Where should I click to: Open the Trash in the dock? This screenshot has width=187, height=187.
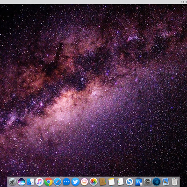click(x=174, y=181)
